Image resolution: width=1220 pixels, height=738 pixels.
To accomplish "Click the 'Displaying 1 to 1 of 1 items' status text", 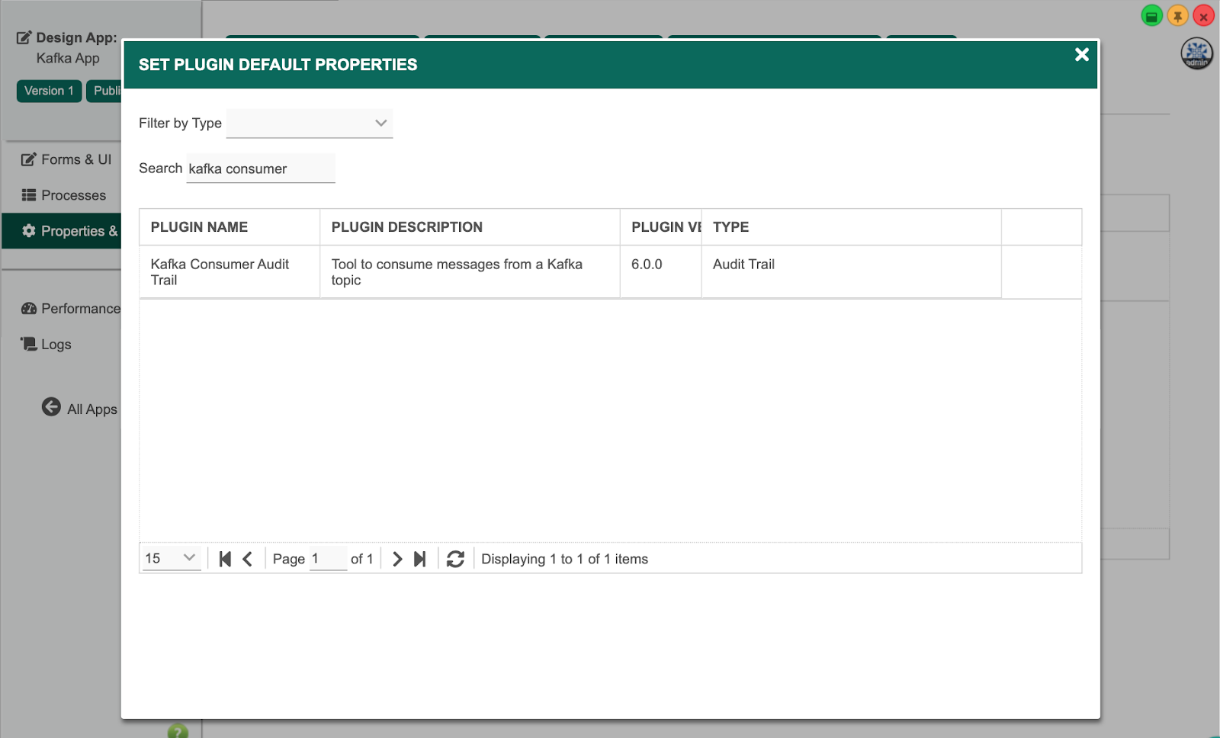I will point(564,559).
